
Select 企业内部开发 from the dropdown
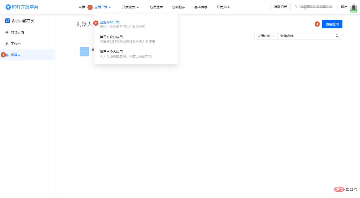[x=110, y=22]
